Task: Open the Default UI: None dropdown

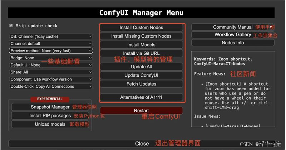Action: [51, 65]
